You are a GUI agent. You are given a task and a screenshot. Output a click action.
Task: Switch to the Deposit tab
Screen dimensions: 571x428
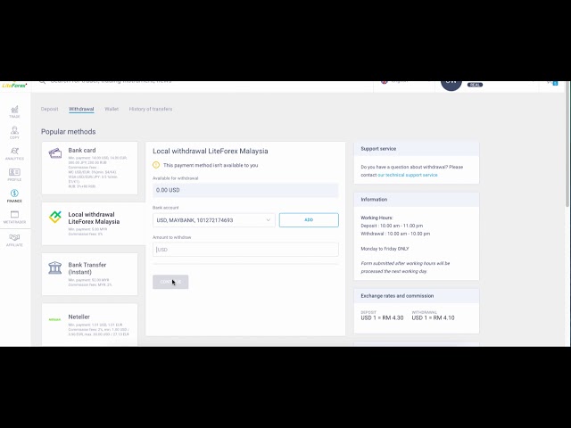tap(50, 109)
